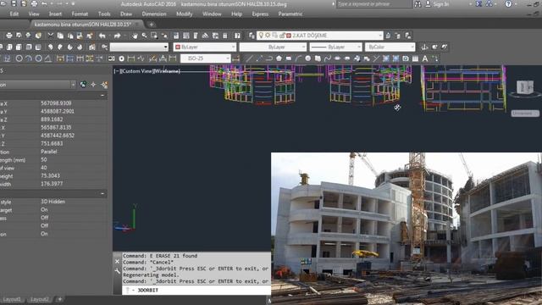Open the Parametric menu
The image size is (542, 305).
[x=290, y=14]
